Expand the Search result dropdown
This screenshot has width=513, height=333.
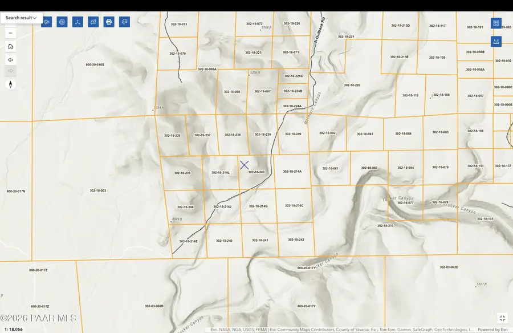click(21, 18)
